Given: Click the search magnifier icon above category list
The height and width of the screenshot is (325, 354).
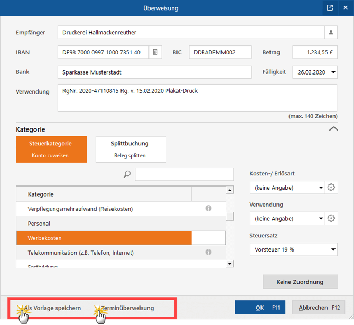Looking at the screenshot, I should [127, 174].
